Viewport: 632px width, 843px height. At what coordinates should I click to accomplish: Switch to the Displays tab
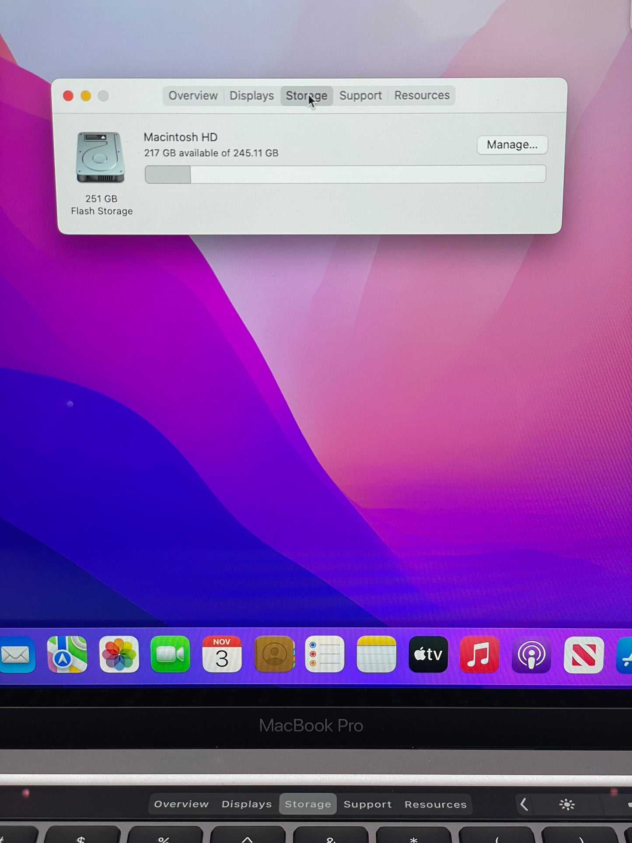(x=251, y=95)
